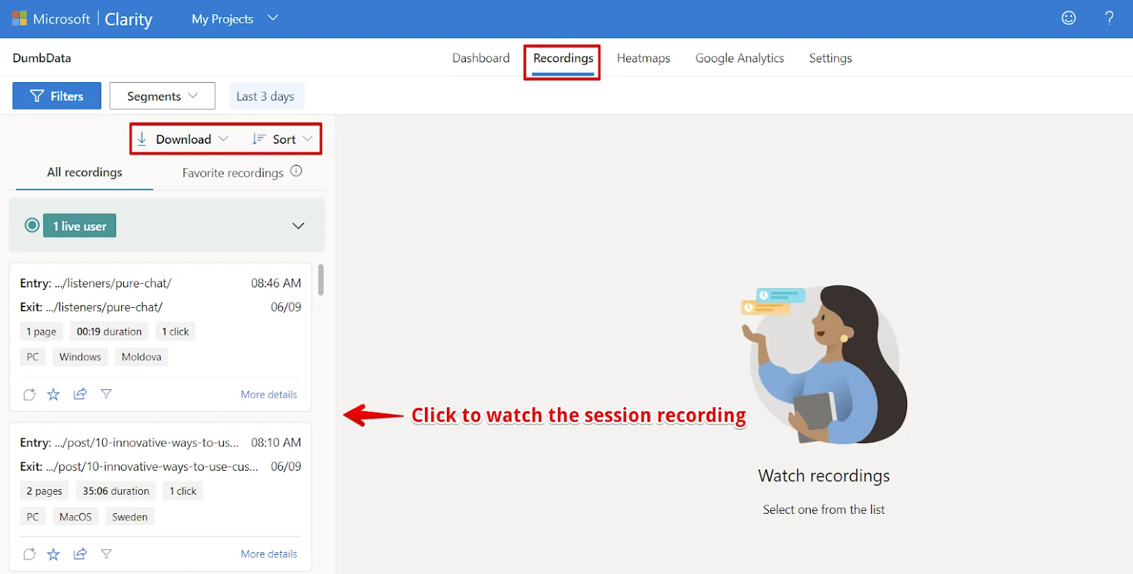This screenshot has width=1133, height=574.
Task: Click the 00:19 duration tag
Action: pos(109,332)
